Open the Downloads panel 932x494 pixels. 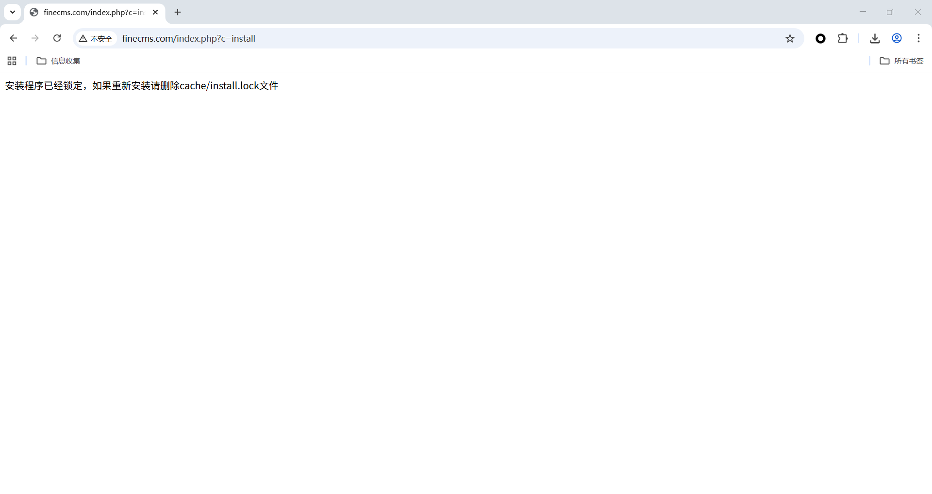click(x=875, y=38)
